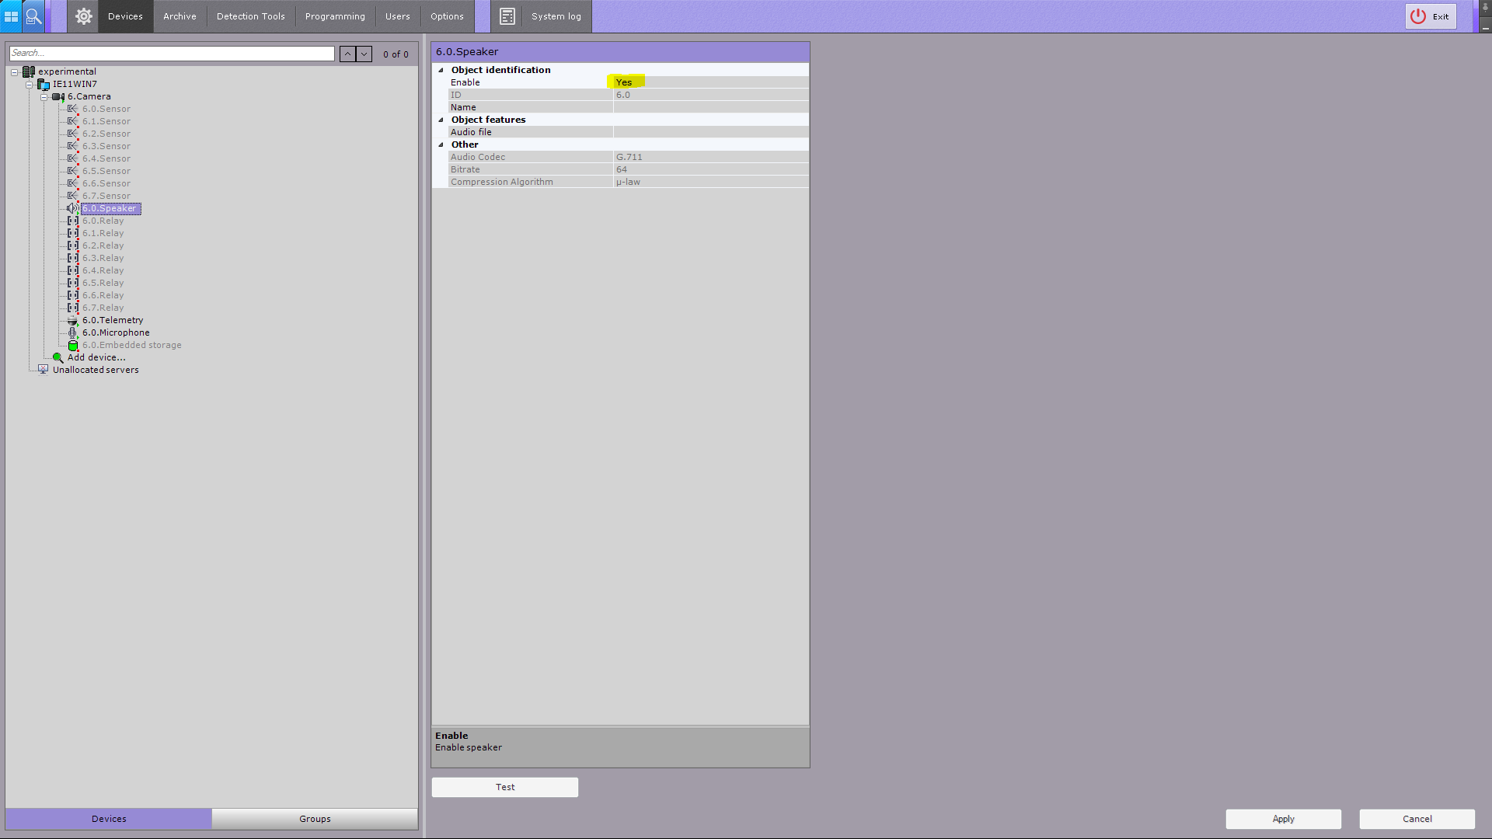Click the settings gear icon
The height and width of the screenshot is (839, 1492).
pos(84,16)
